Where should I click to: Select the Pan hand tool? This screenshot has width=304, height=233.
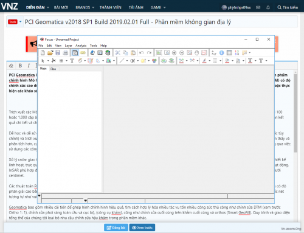pyautogui.click(x=197, y=53)
